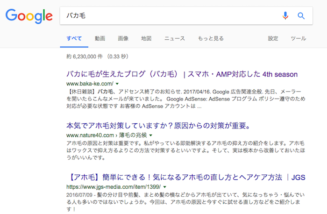327x214 pixels.
Task: Expand dropdown arrow next to nature40.com URL
Action: click(x=150, y=135)
